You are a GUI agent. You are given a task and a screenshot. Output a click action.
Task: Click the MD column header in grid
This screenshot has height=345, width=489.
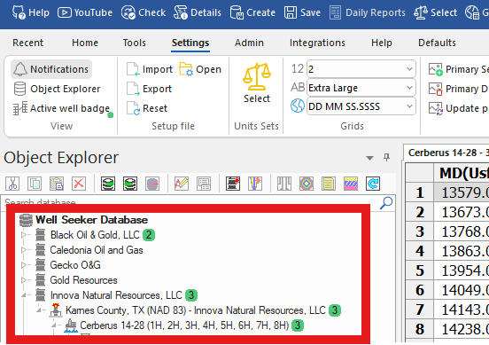click(462, 173)
